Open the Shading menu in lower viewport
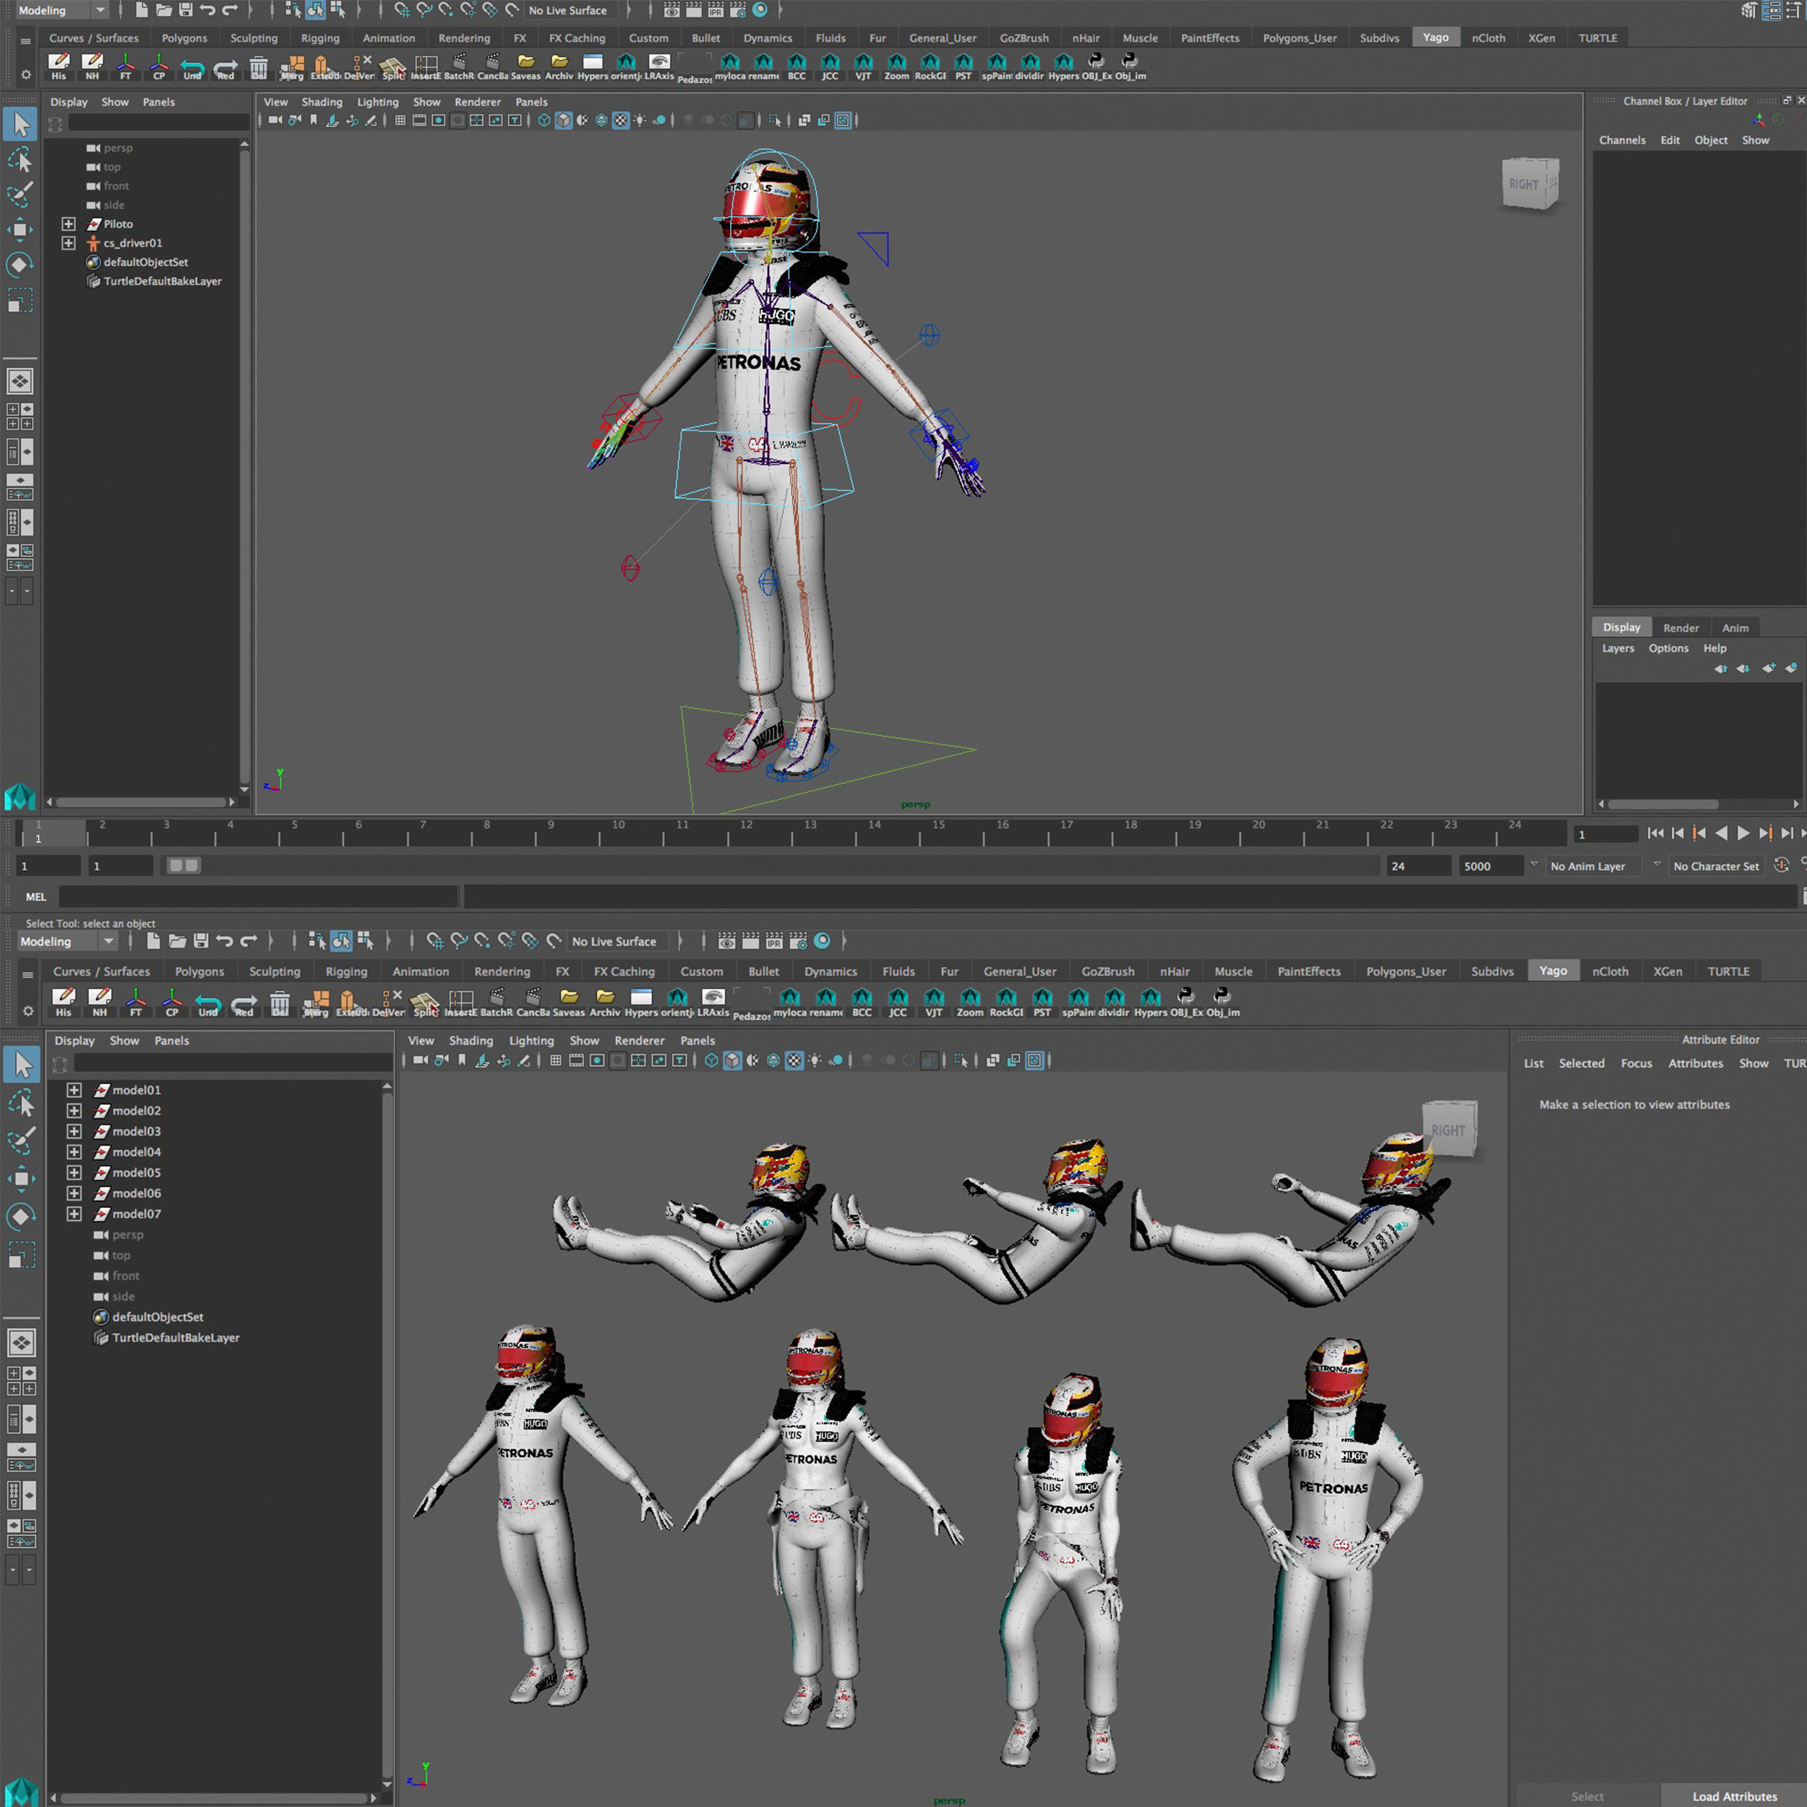 (x=470, y=1040)
